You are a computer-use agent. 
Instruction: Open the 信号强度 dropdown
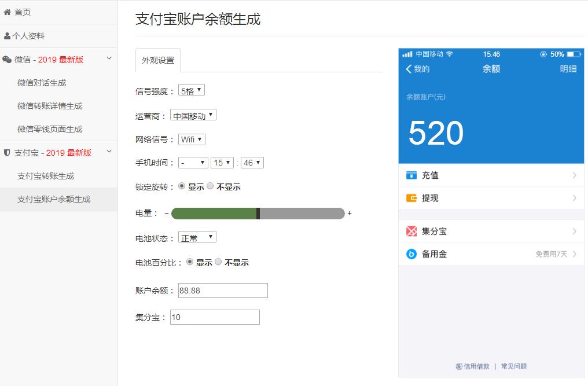click(191, 90)
